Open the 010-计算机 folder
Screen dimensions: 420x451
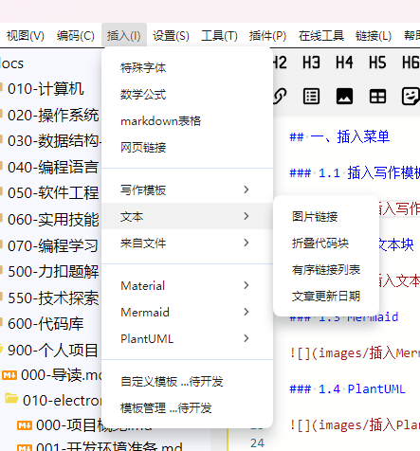tap(46, 88)
